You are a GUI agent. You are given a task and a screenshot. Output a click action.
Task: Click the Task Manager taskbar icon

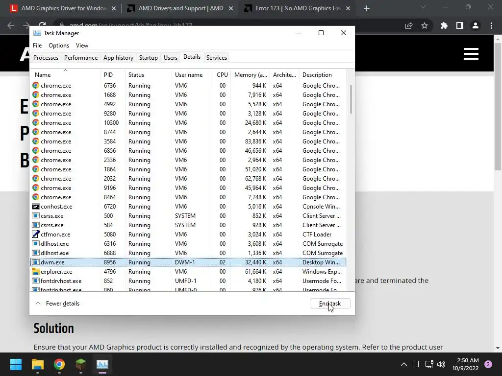[x=102, y=364]
